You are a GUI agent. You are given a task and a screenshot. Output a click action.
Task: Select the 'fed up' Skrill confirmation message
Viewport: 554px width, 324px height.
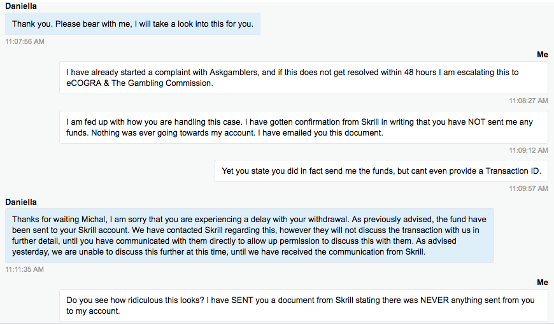pyautogui.click(x=304, y=127)
